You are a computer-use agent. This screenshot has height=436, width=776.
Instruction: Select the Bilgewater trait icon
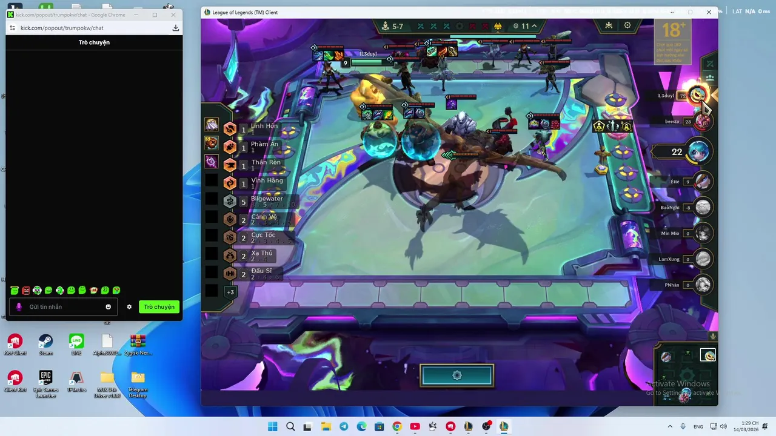click(x=230, y=202)
